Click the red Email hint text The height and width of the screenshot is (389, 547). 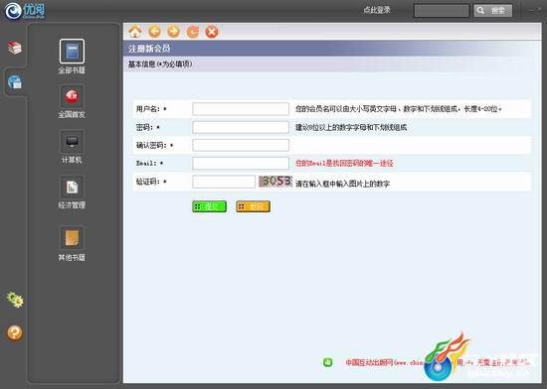pyautogui.click(x=344, y=163)
